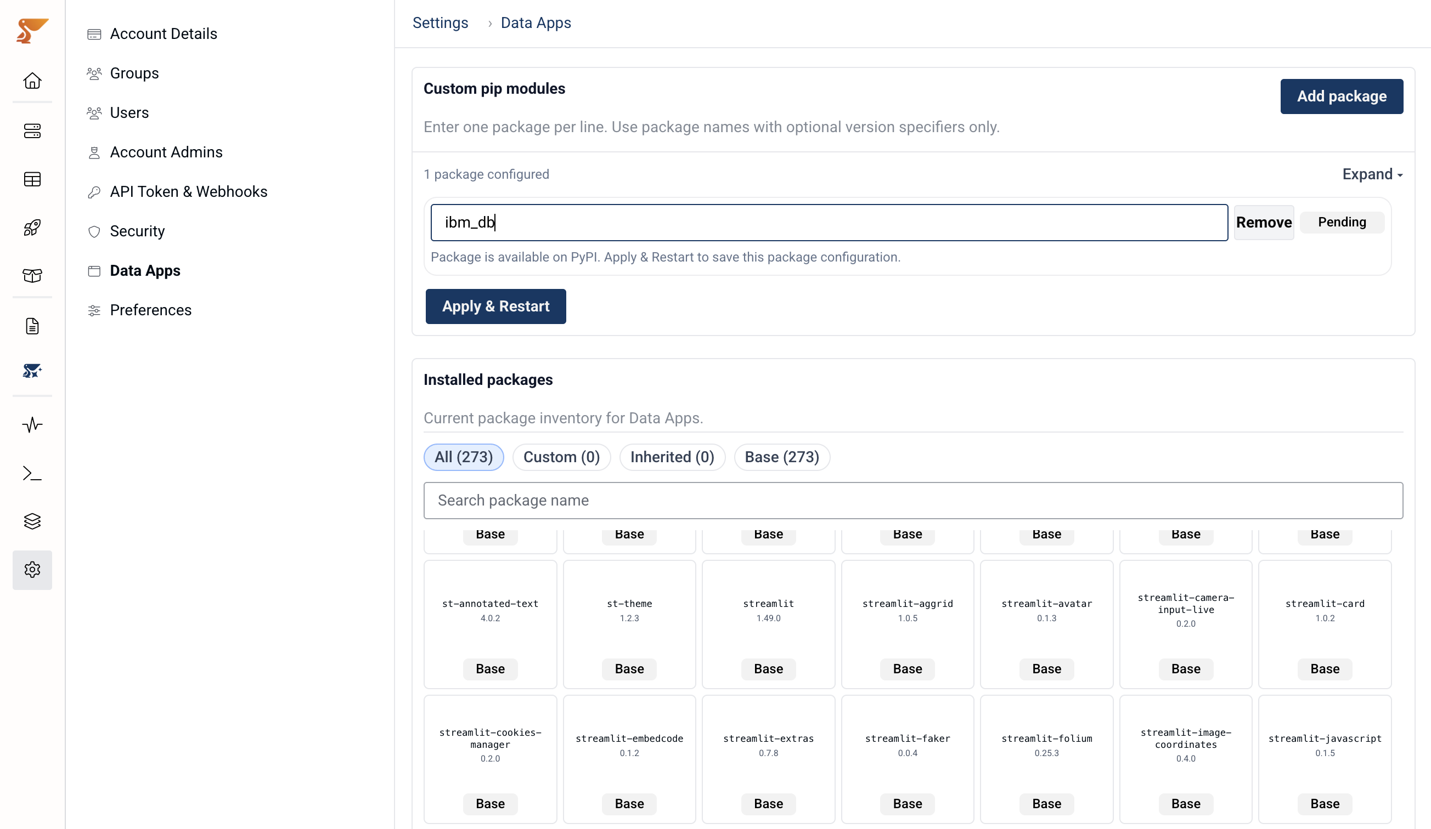Click the streamlit-folium package card

(x=1046, y=759)
